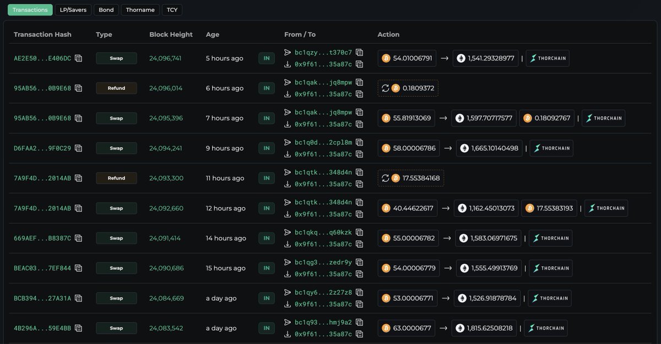Copy sender address bc1q93...hmj9a2

click(x=359, y=322)
